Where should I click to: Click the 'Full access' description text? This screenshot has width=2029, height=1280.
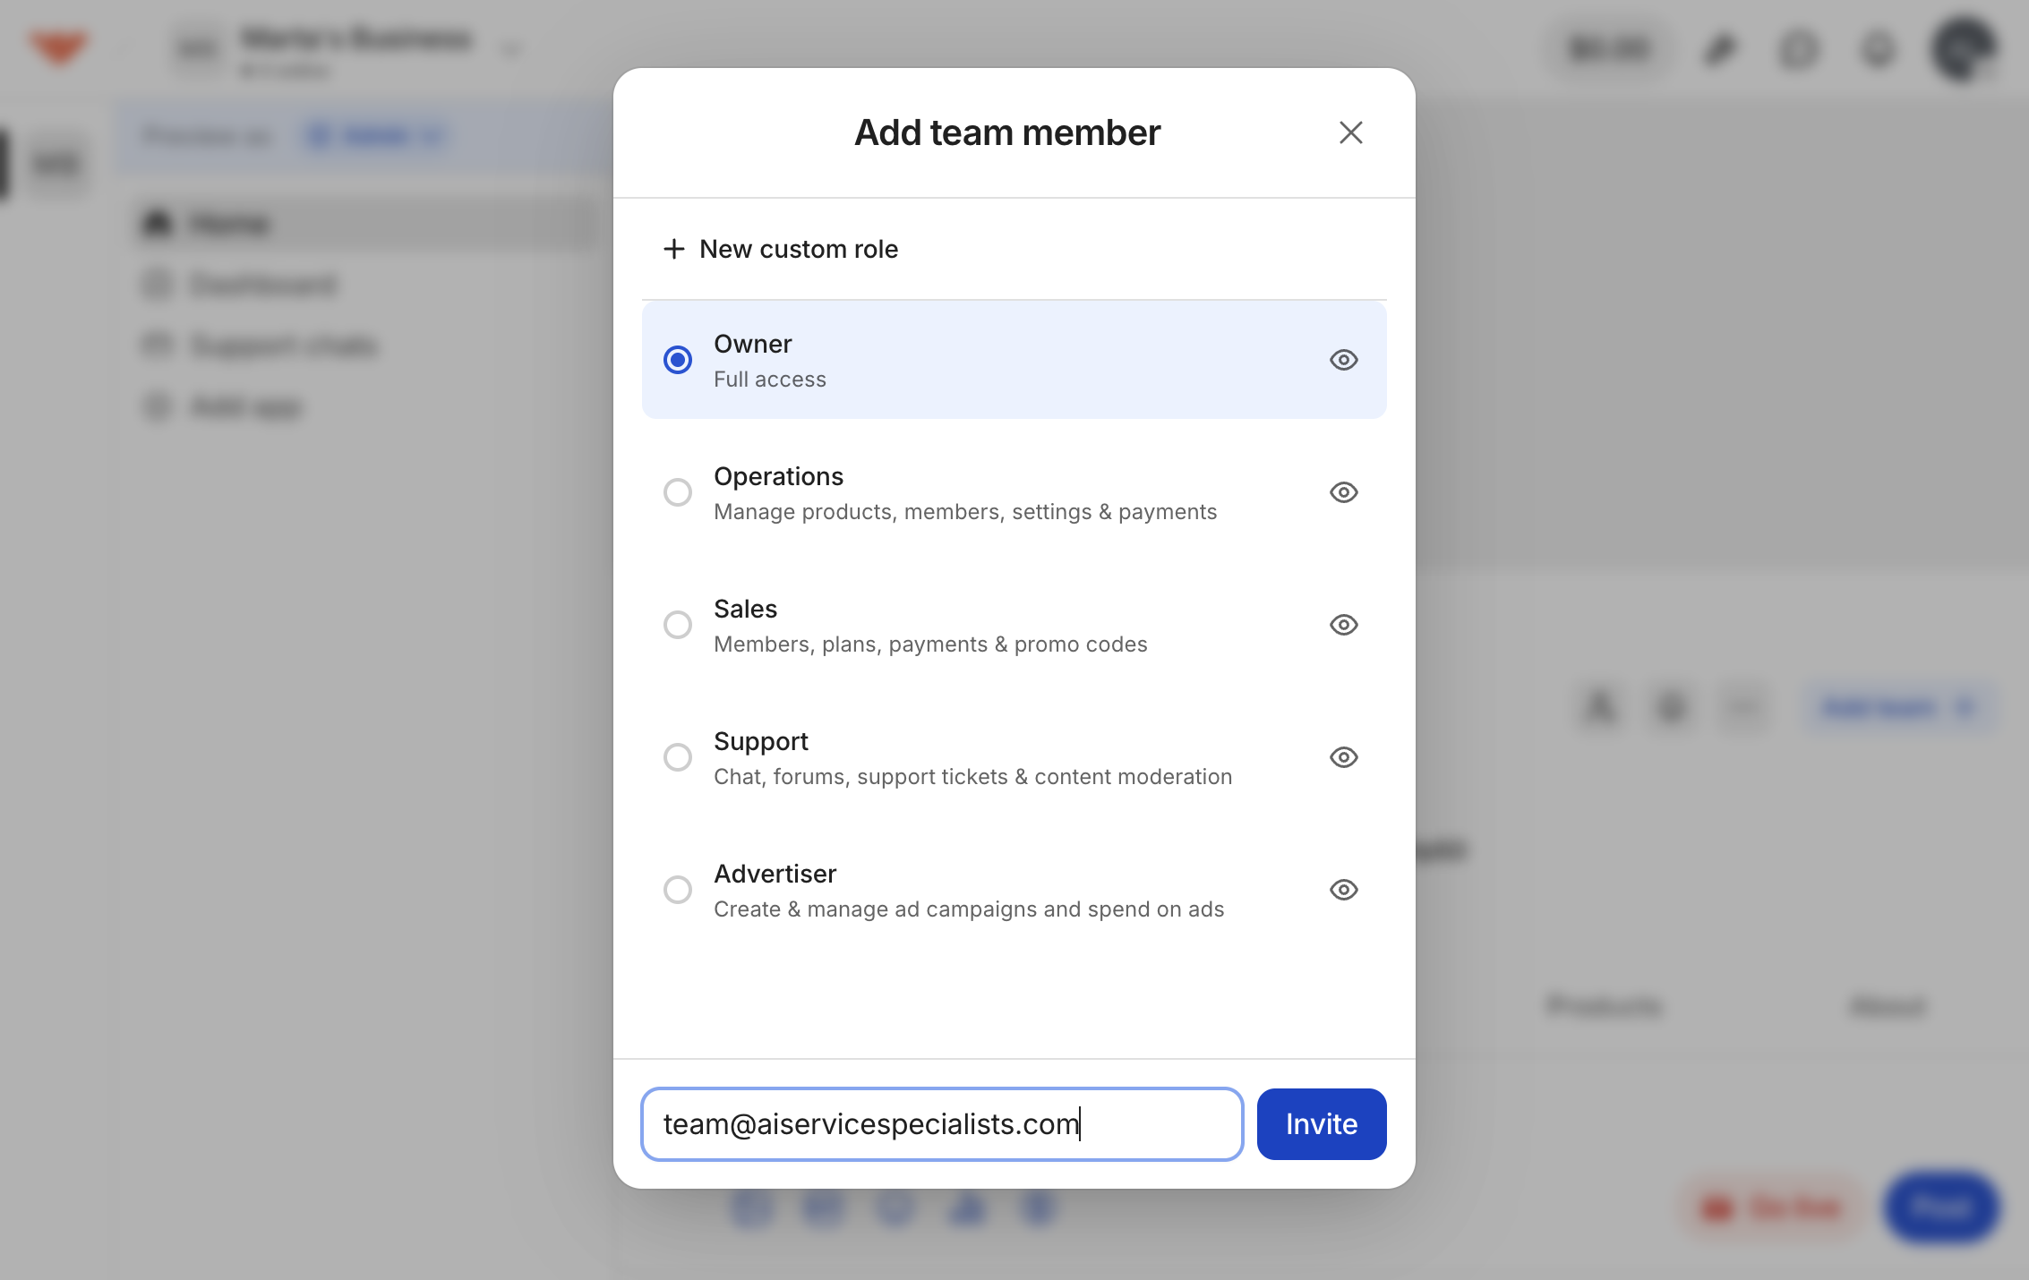770,380
